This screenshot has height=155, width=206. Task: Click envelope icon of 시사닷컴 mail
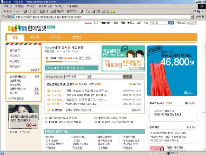click(49, 95)
